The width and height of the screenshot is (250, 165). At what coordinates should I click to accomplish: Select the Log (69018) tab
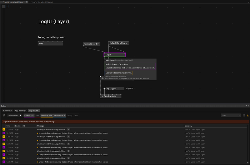34,111
